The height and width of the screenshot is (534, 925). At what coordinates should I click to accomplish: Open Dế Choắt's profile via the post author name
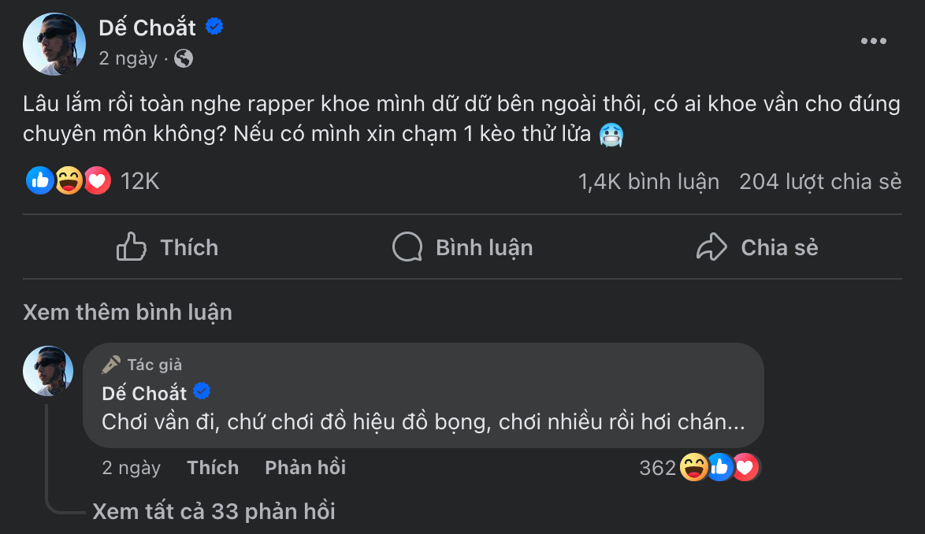(147, 27)
